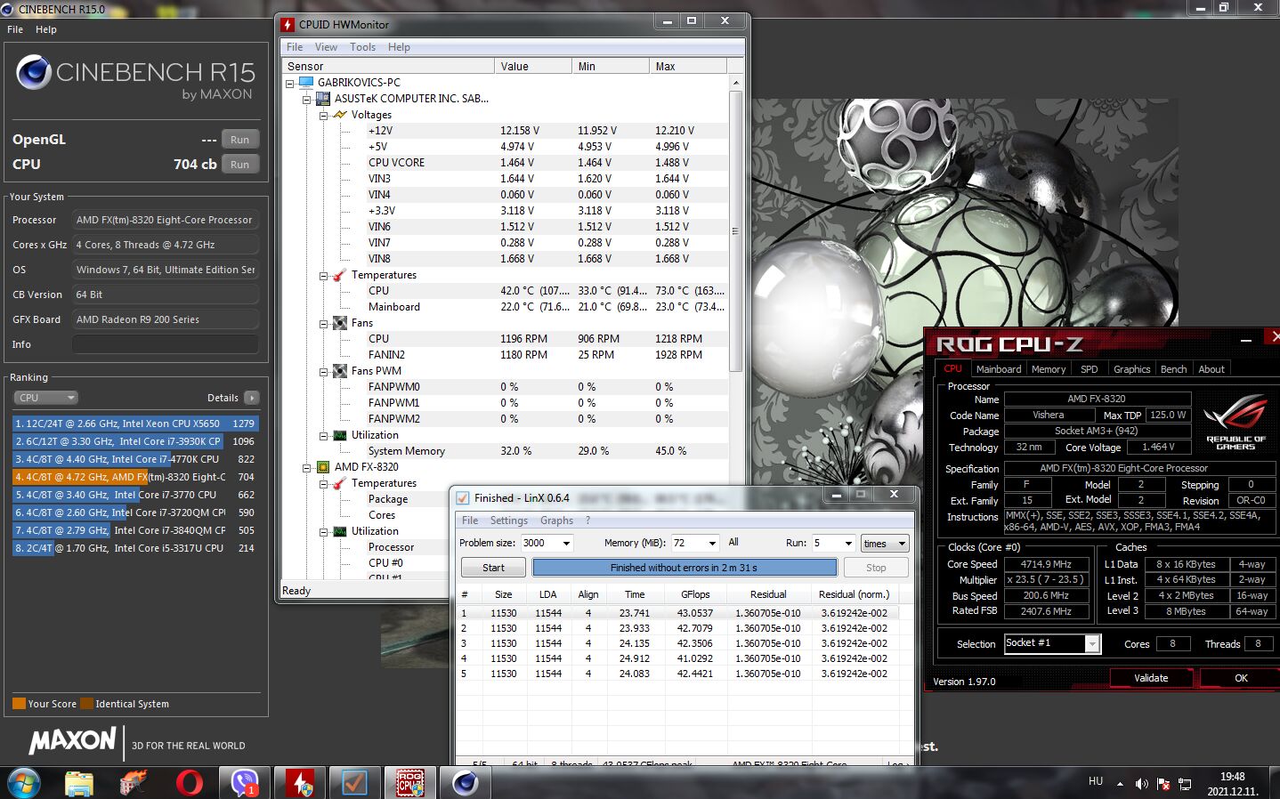Image resolution: width=1280 pixels, height=799 pixels.
Task: Switch to HWMonitor taskbar button
Action: tap(300, 783)
